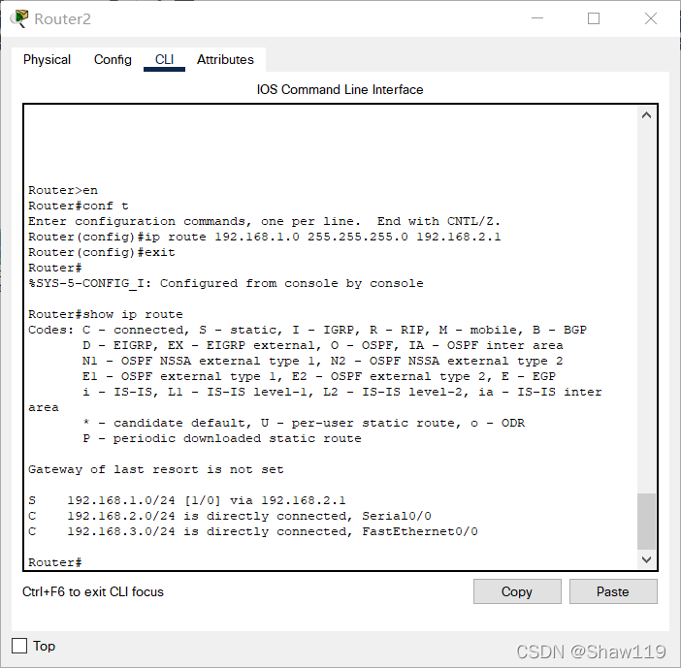Click the 'Enter configuration commands' message line
681x668 pixels.
tap(265, 221)
